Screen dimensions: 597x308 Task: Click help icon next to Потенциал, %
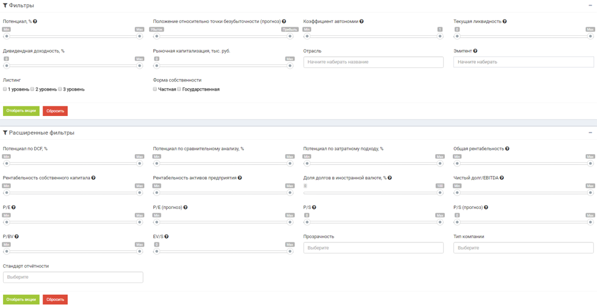pos(35,21)
